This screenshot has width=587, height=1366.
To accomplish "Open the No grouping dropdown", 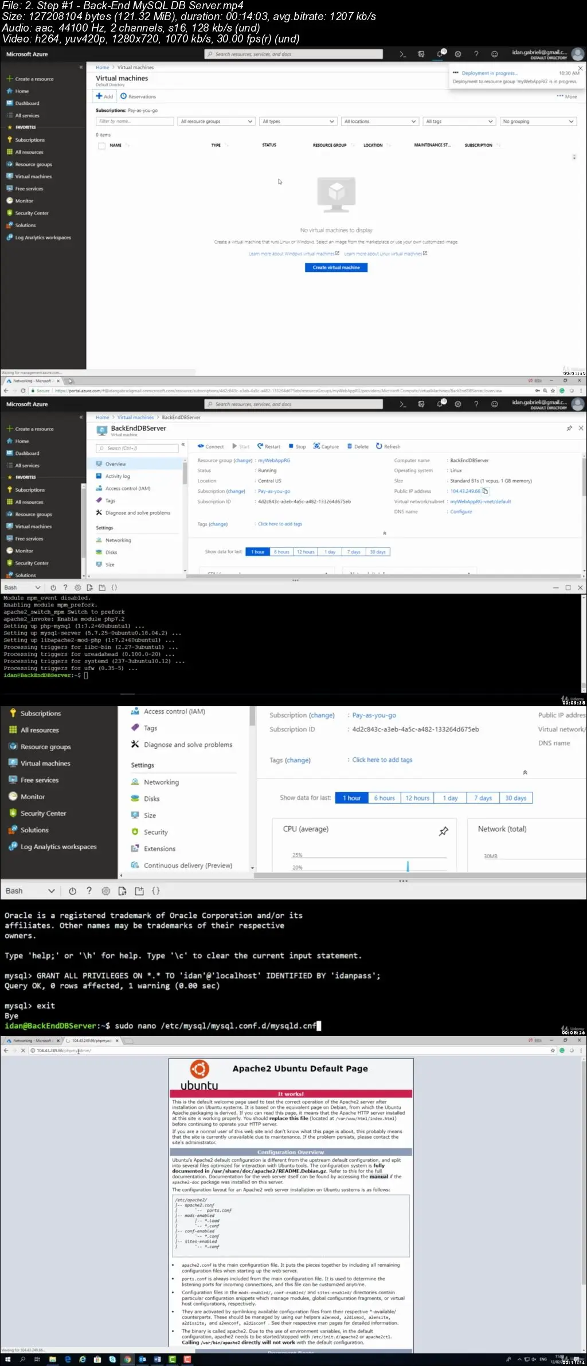I will (538, 122).
